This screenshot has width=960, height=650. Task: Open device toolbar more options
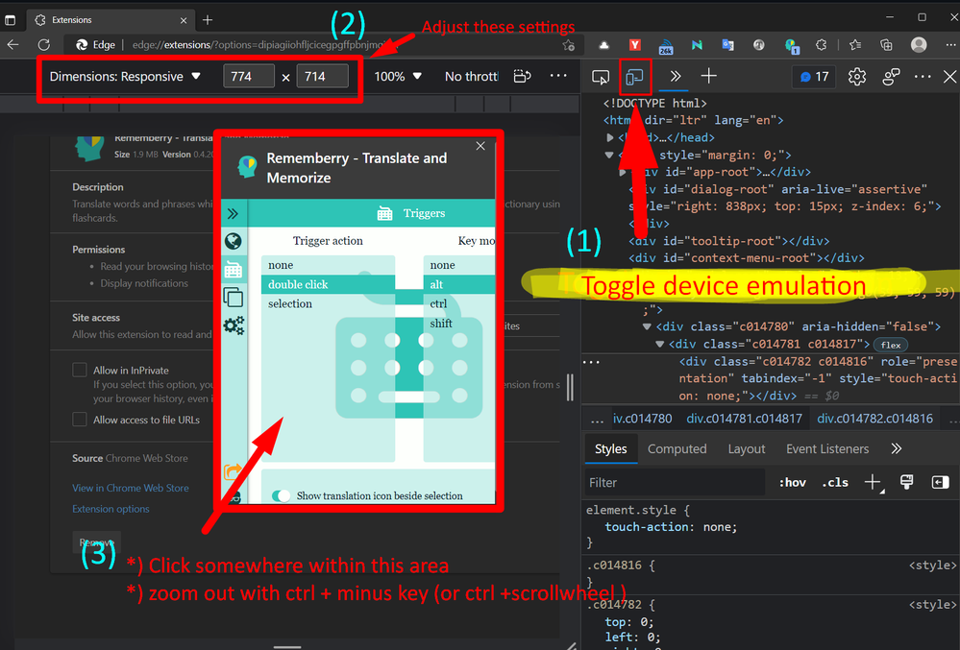click(x=558, y=76)
